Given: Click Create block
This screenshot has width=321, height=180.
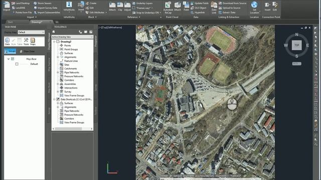Looking at the screenshot, I should click(91, 3).
